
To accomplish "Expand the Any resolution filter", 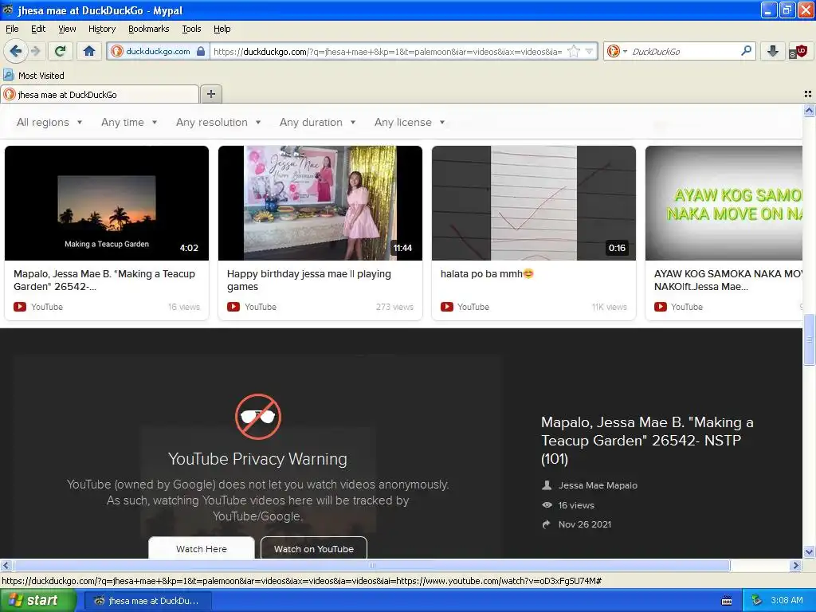I will click(x=218, y=122).
